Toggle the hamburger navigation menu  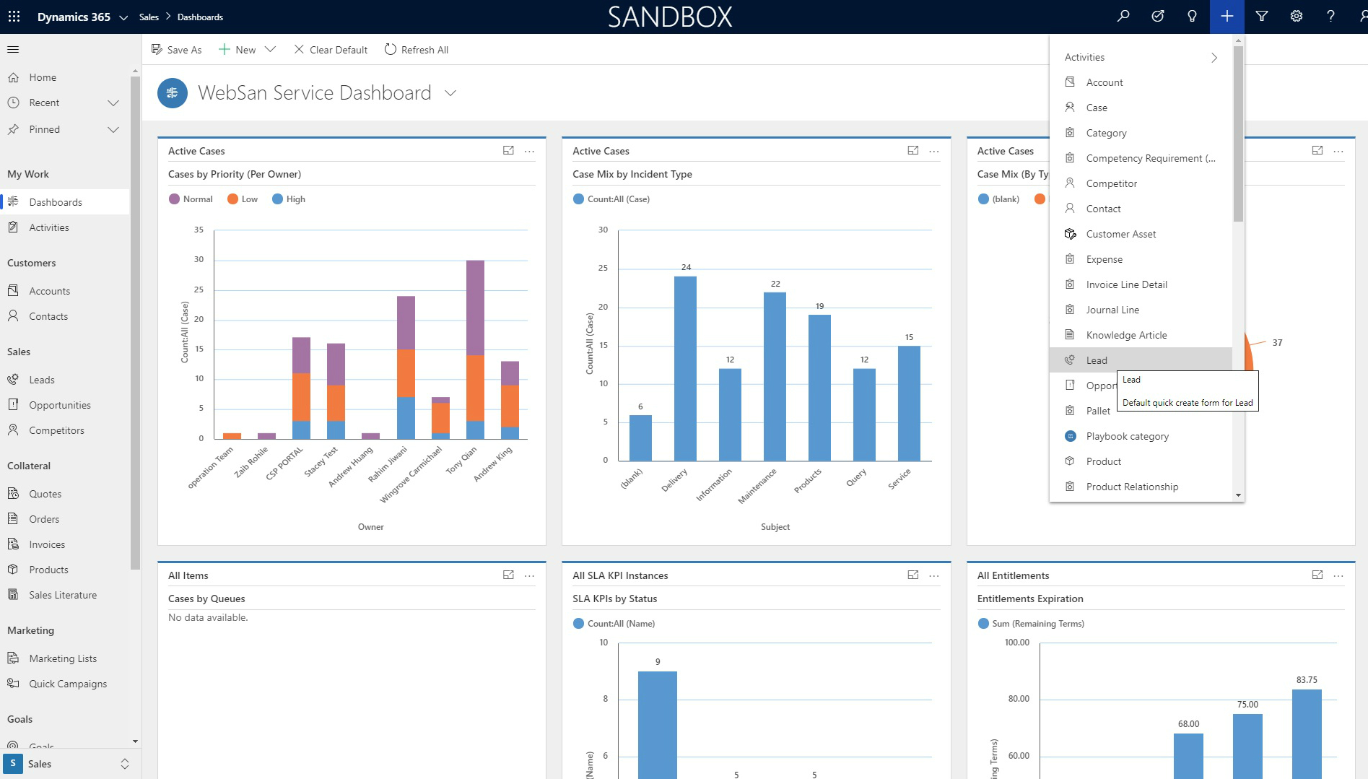pyautogui.click(x=13, y=49)
